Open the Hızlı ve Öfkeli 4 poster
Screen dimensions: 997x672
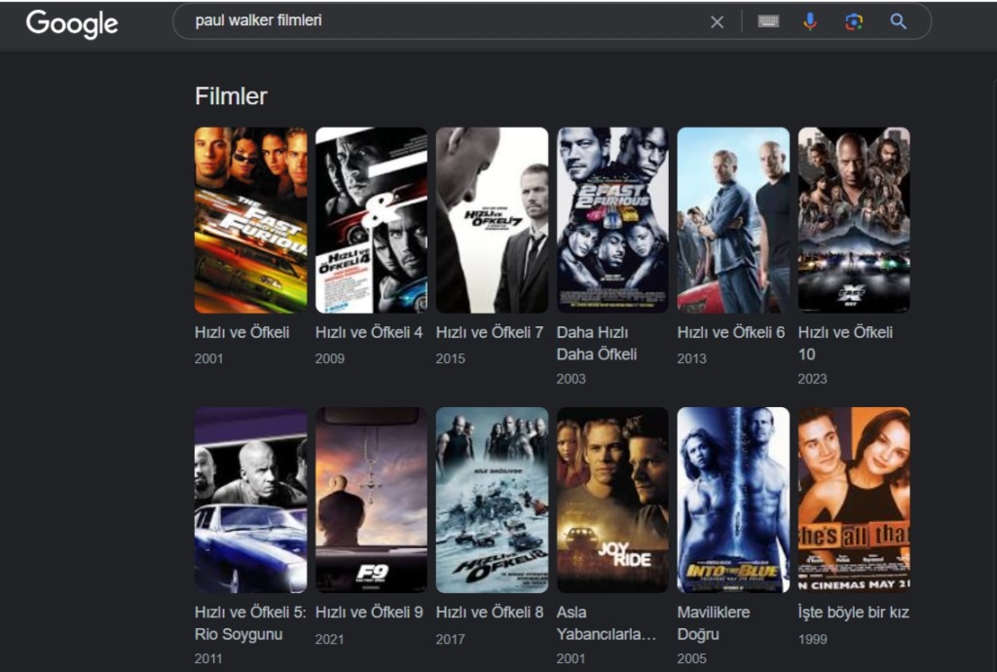(371, 220)
